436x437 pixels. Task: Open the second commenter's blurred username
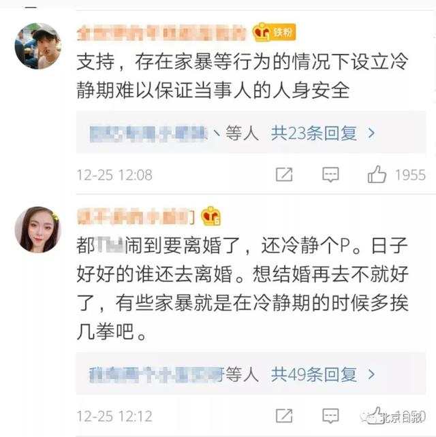(136, 216)
